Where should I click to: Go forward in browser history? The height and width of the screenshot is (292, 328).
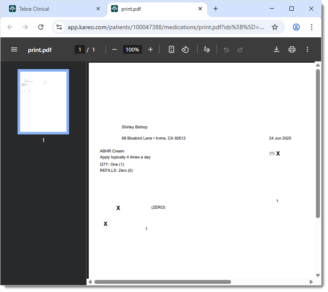[25, 27]
